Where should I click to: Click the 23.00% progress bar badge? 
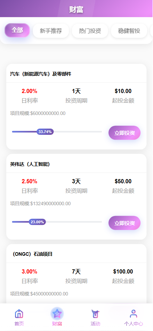pos(37,222)
